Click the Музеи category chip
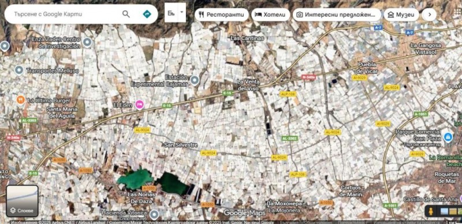Screen dimensions: 462x224 click(x=401, y=14)
